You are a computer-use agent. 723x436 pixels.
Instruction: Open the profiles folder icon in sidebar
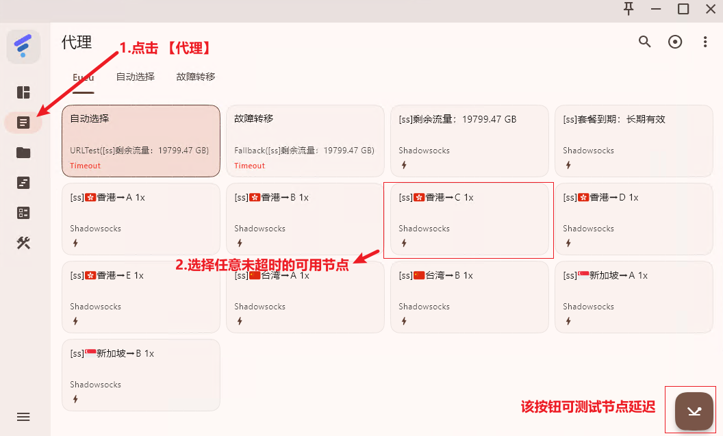pyautogui.click(x=23, y=153)
